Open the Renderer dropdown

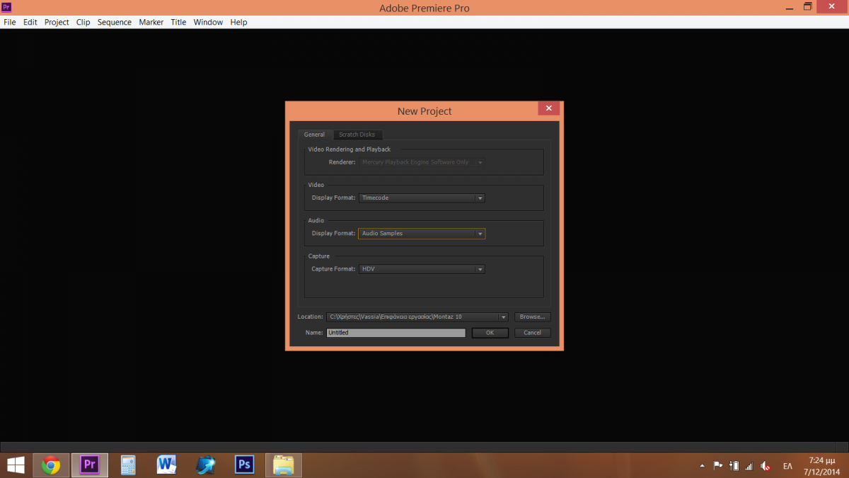tap(422, 162)
